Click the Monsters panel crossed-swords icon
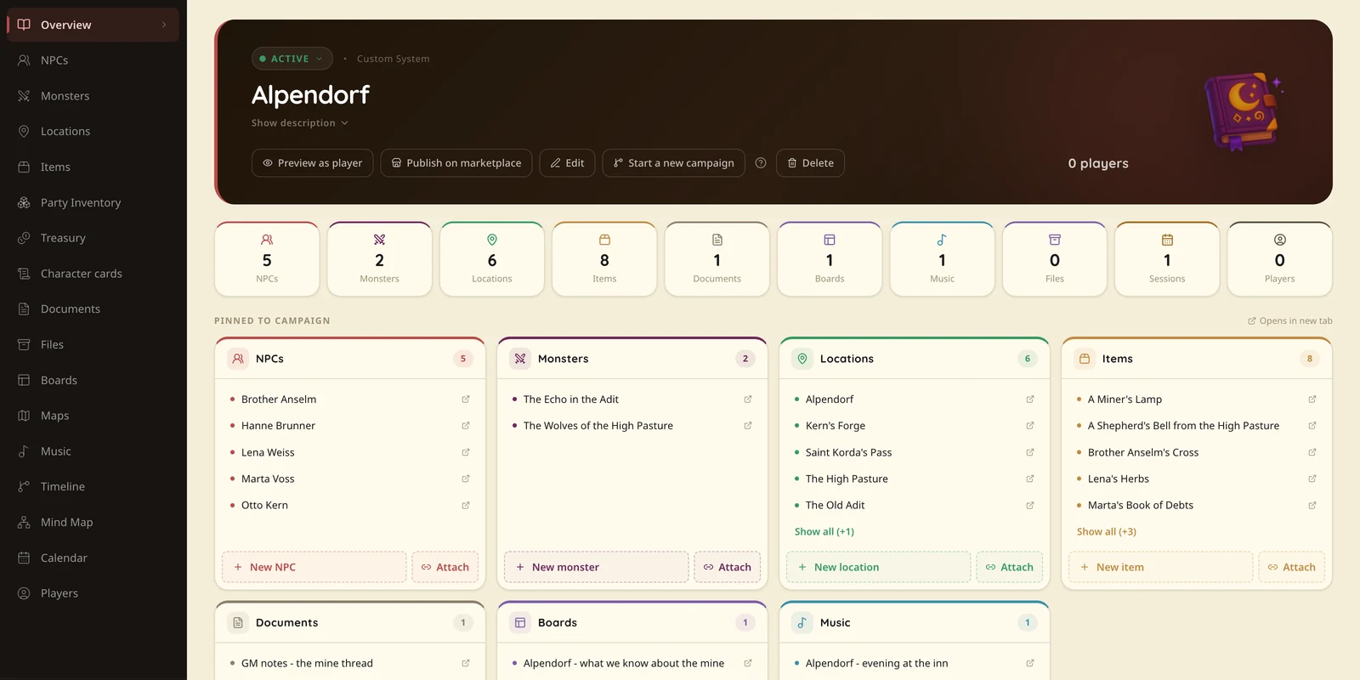 520,359
